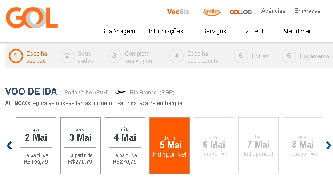Screen dimensions: 333x181
Task: Select the Saturday 4 Mai fare
Action: (x=125, y=145)
